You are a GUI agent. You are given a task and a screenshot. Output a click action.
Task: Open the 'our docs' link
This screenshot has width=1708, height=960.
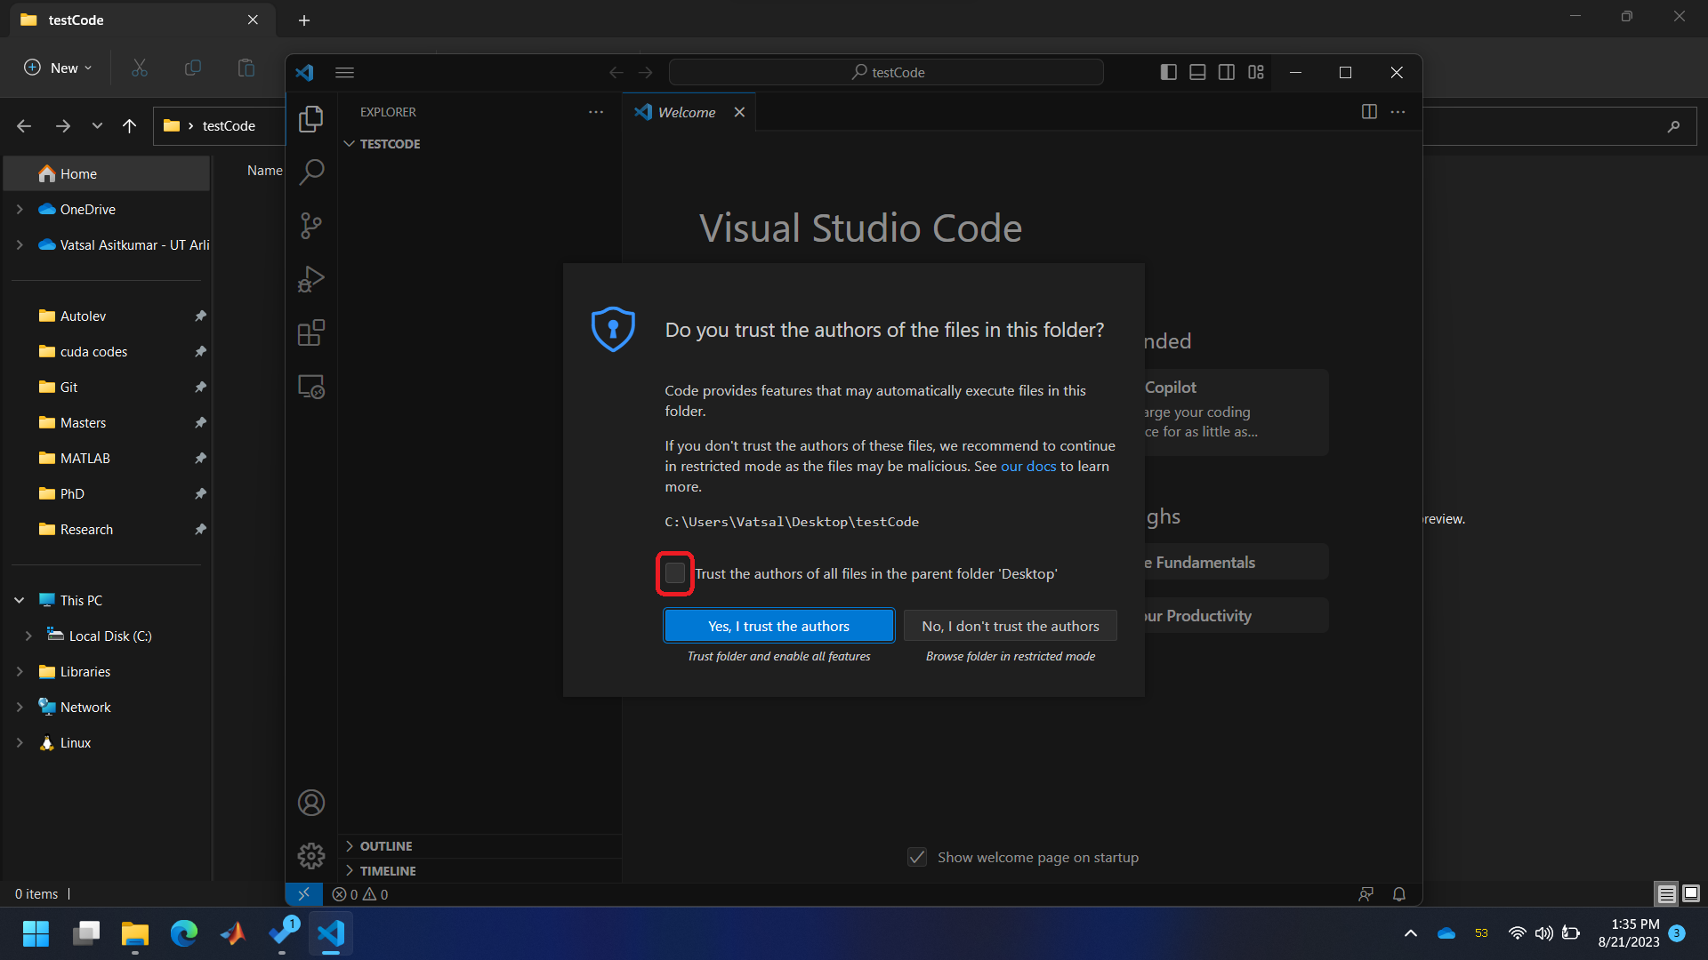click(1028, 466)
